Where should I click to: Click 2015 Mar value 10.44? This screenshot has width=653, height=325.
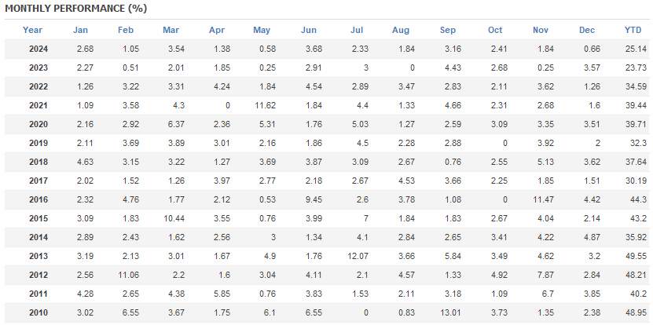174,218
